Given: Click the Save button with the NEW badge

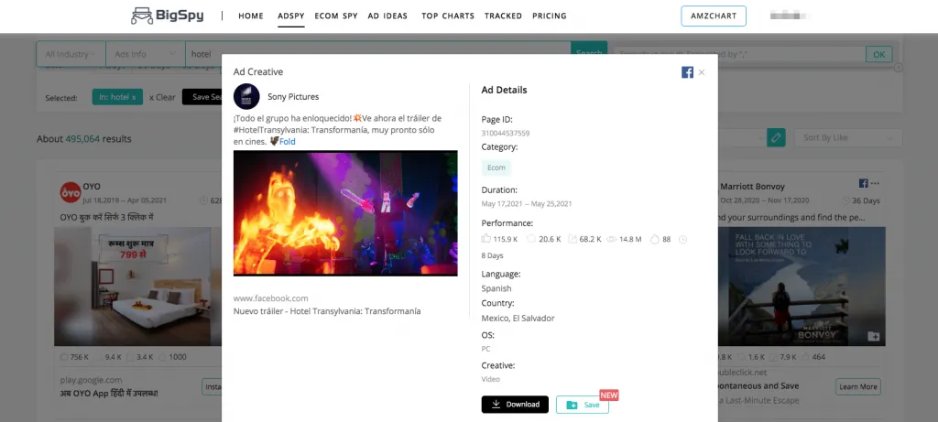Looking at the screenshot, I should (x=583, y=405).
